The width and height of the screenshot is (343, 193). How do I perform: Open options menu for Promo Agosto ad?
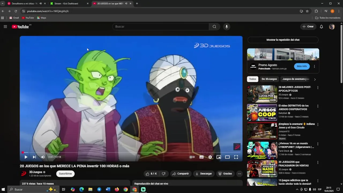[x=314, y=66]
